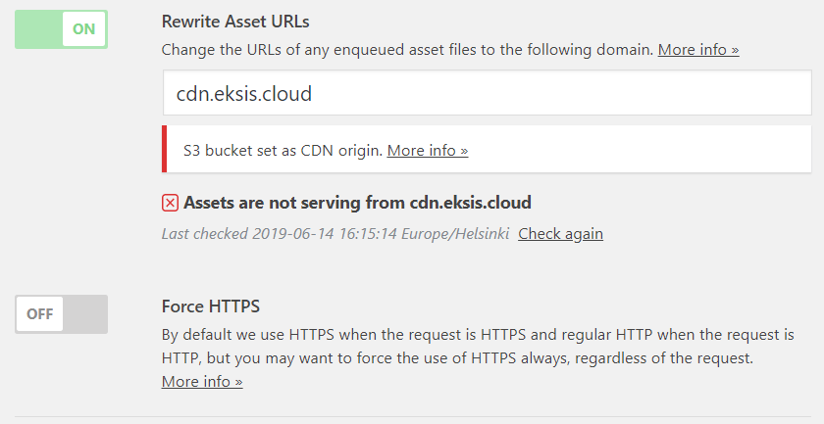Click the gray track of the OFF switch
The height and width of the screenshot is (424, 824).
coord(85,314)
